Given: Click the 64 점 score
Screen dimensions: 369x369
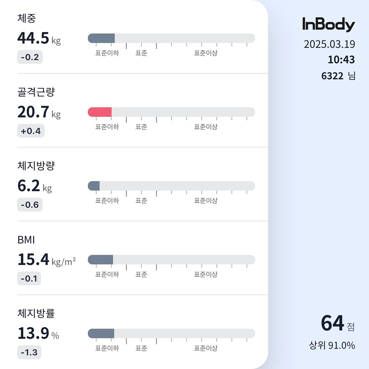Looking at the screenshot, I should point(337,323).
